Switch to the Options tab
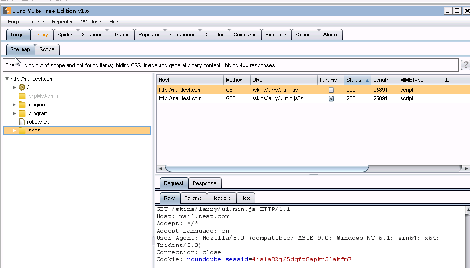470x268 pixels. (x=305, y=35)
